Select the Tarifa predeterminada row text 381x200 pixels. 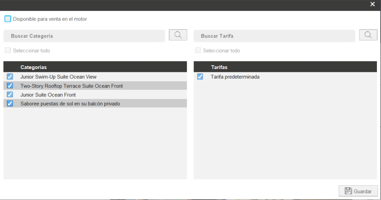pos(235,77)
